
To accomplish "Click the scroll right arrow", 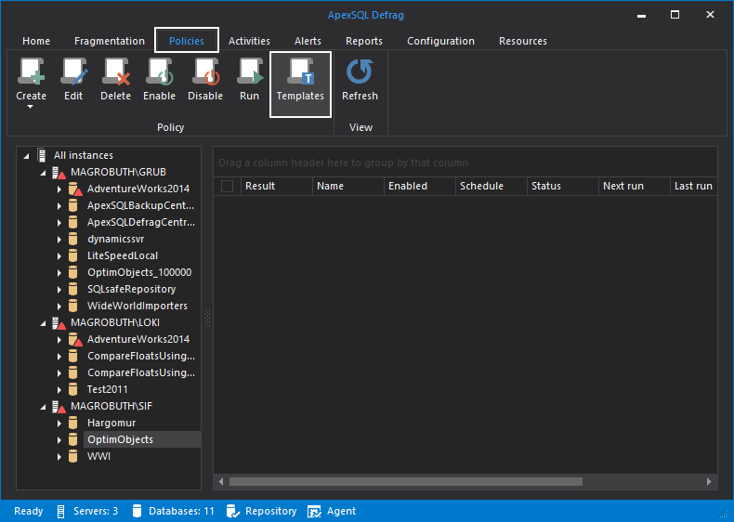I will (709, 482).
